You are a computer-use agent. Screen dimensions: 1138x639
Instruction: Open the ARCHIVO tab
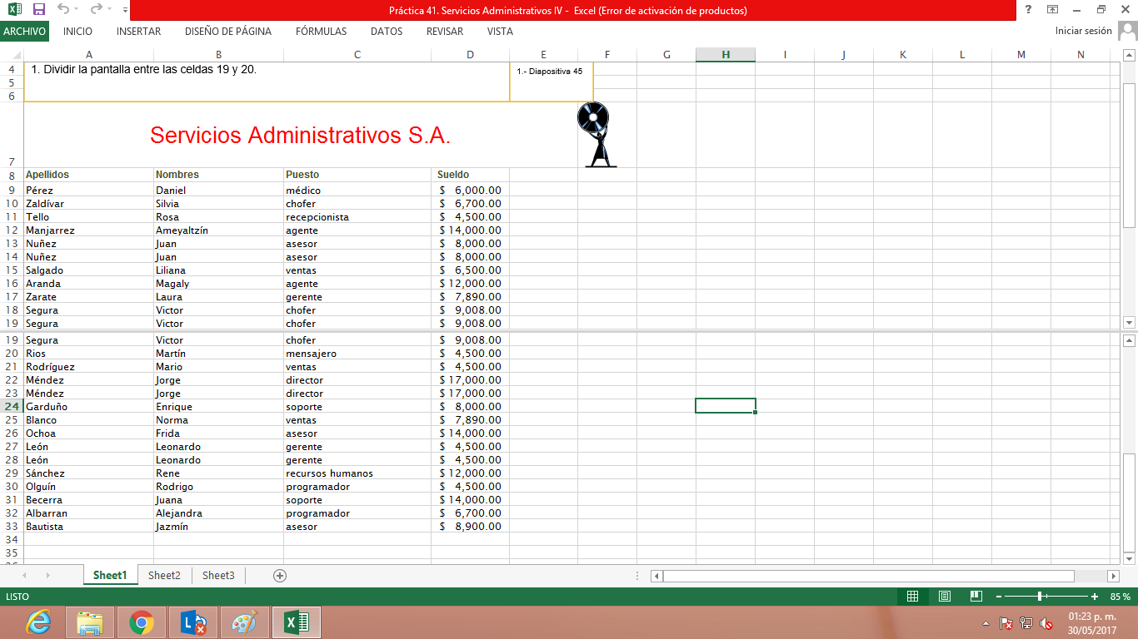click(x=24, y=32)
